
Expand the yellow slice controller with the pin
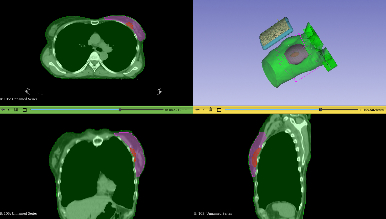point(198,110)
